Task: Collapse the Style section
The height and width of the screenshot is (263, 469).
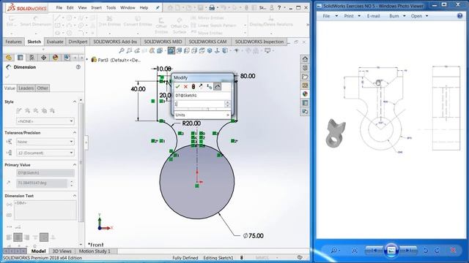Action: [x=75, y=102]
